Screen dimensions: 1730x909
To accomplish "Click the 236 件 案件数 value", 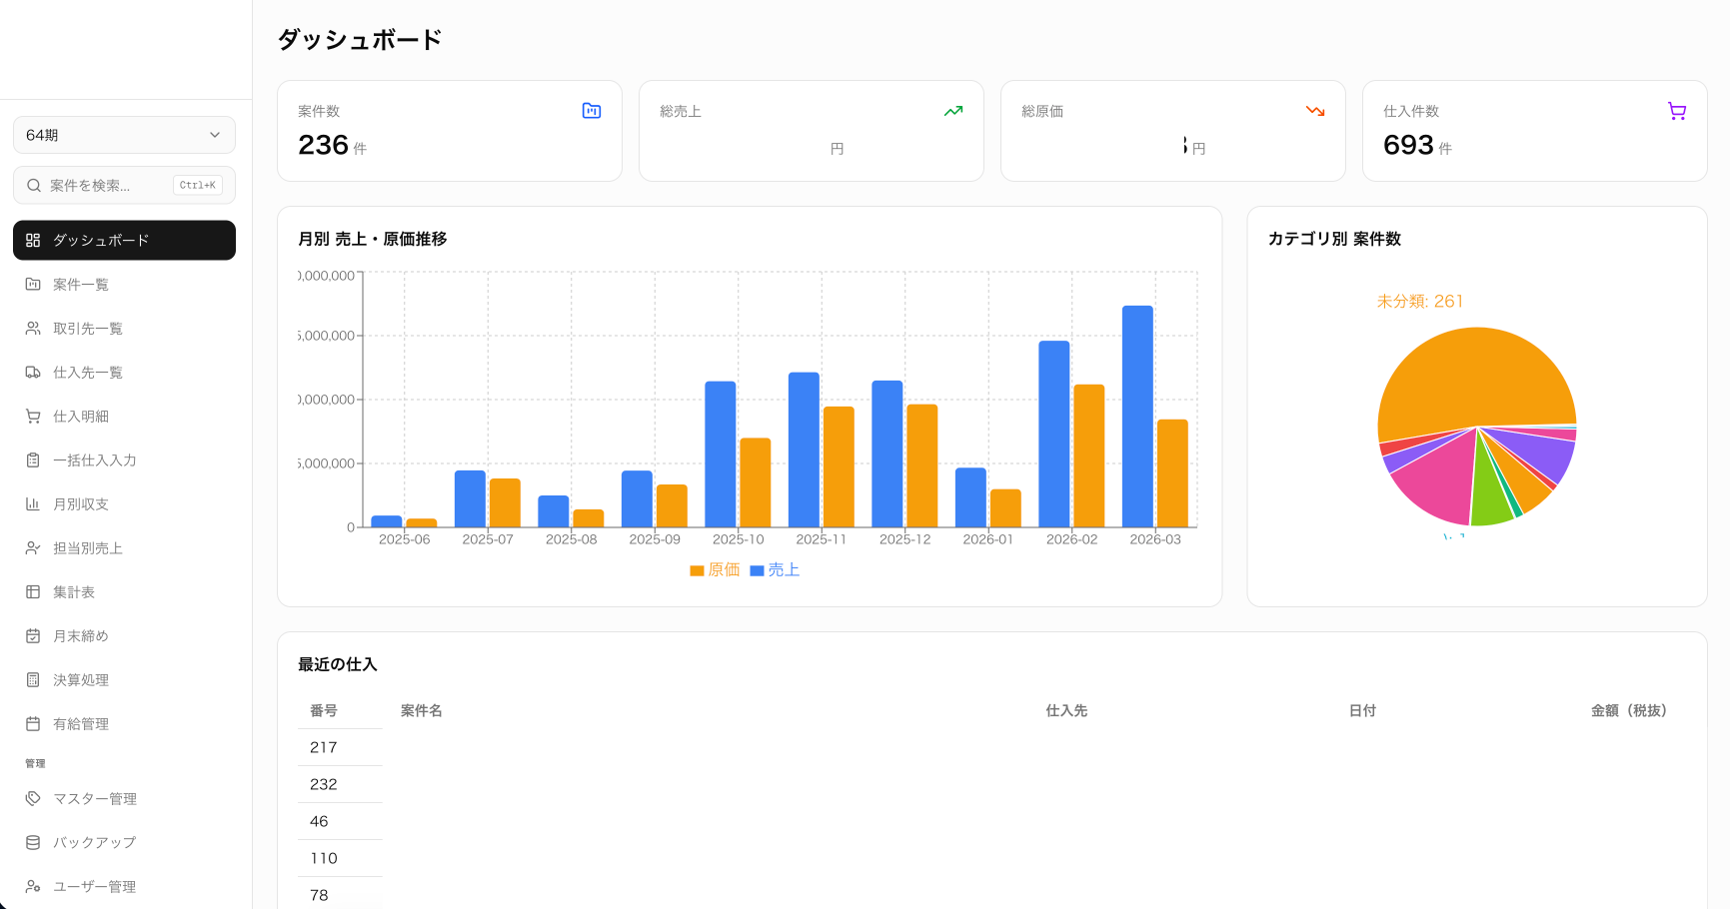I will [332, 145].
